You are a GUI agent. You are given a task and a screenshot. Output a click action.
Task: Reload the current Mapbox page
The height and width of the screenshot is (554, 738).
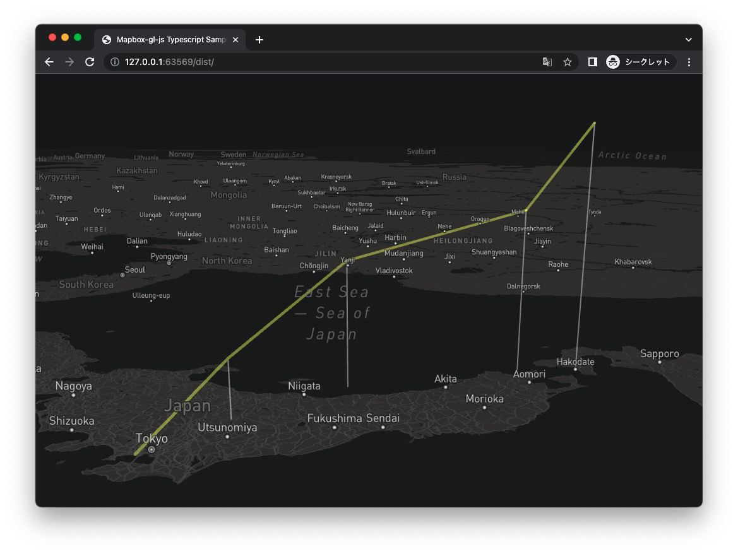[x=89, y=62]
